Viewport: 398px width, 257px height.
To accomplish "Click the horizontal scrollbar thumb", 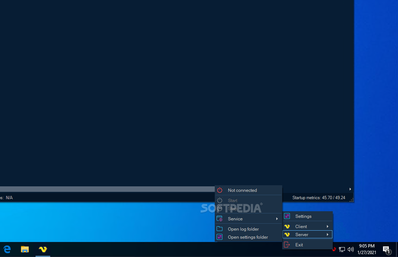I will click(x=107, y=189).
